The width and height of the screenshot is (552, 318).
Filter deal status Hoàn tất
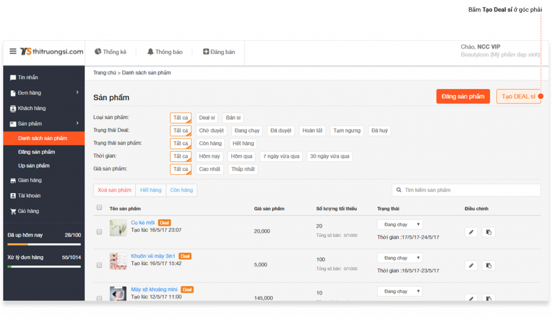click(x=312, y=130)
